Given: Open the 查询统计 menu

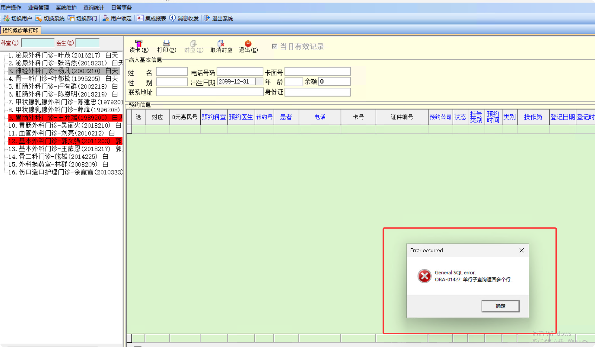Looking at the screenshot, I should click(93, 7).
